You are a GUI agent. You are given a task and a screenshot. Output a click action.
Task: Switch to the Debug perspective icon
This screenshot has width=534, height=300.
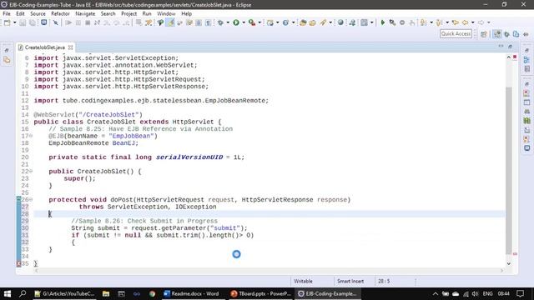click(x=506, y=34)
